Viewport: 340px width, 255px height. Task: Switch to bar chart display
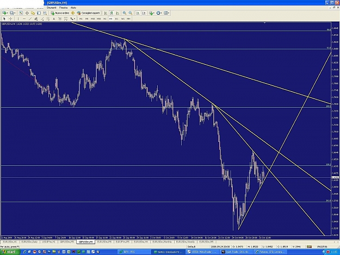(106, 13)
